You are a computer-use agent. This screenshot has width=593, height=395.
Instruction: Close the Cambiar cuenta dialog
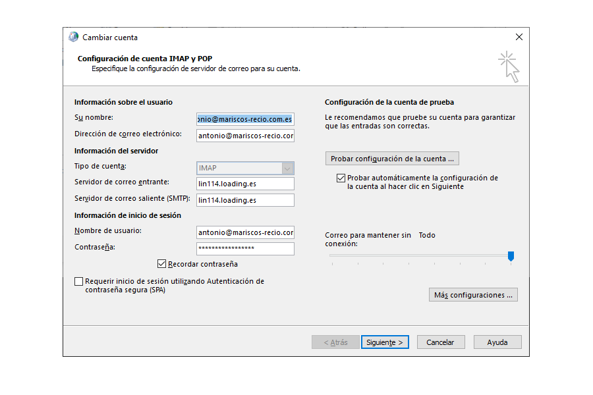pyautogui.click(x=519, y=37)
